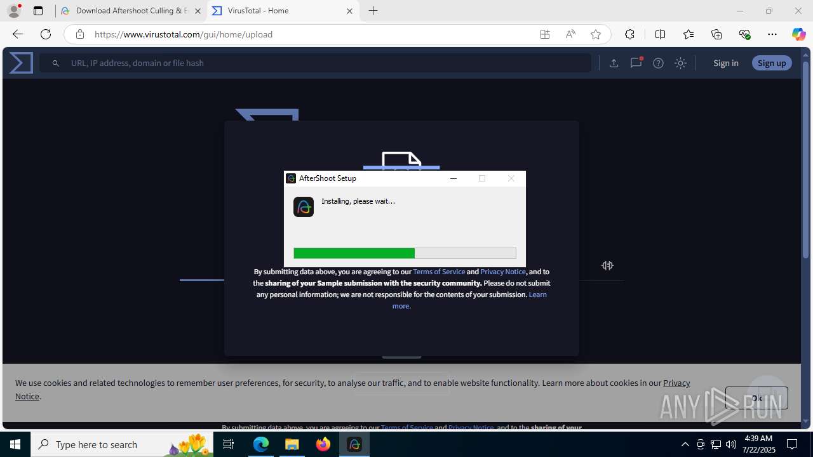The height and width of the screenshot is (457, 813).
Task: Click the Edge address bar URL
Action: (x=184, y=34)
